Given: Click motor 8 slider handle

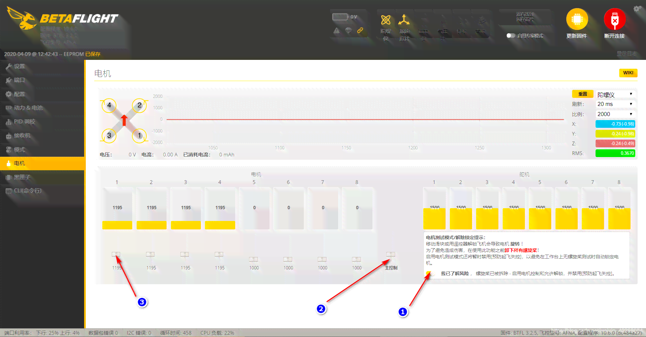Looking at the screenshot, I should coord(356,259).
